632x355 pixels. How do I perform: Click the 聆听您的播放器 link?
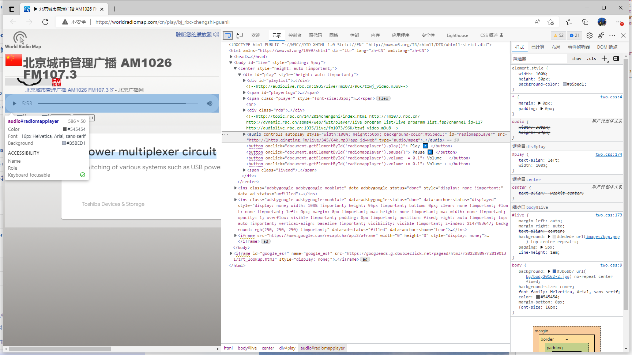pyautogui.click(x=193, y=34)
